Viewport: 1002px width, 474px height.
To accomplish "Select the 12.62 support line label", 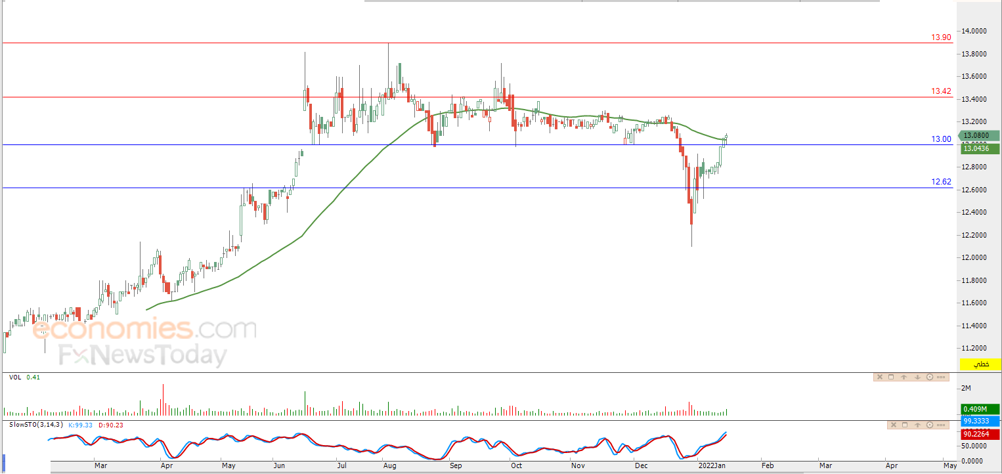I will (x=941, y=182).
